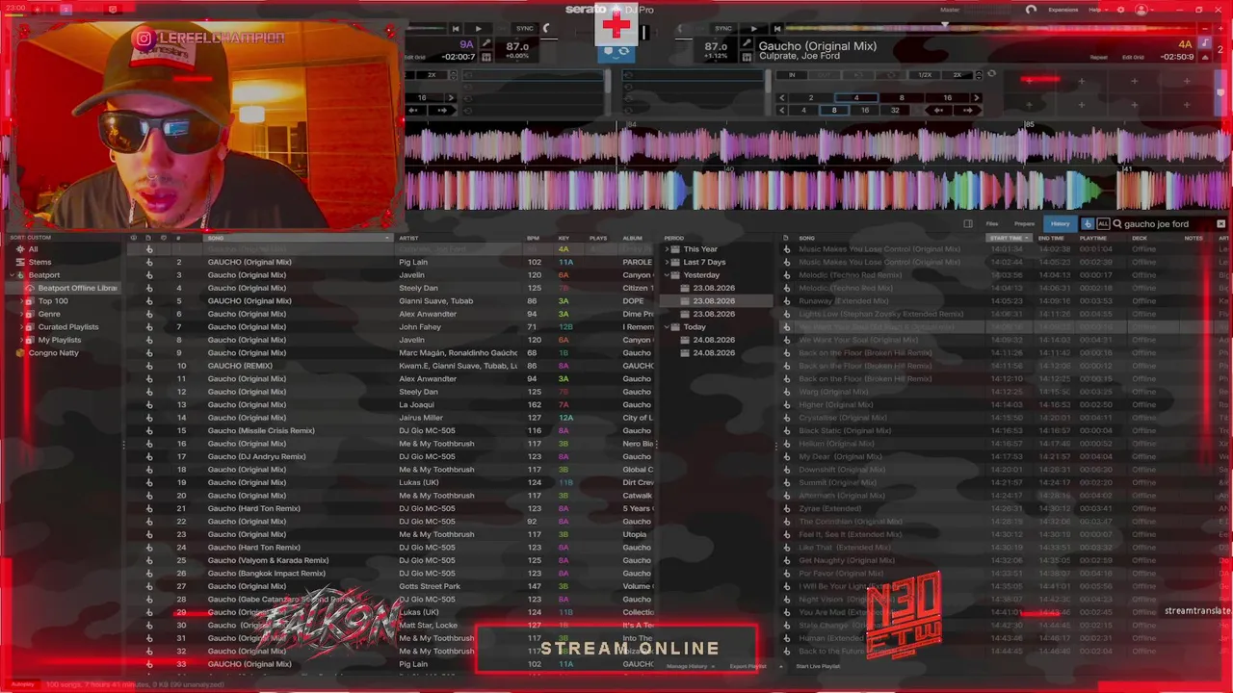1233x693 pixels.
Task: Click the Beatport icon on track 7 row
Action: click(x=149, y=327)
